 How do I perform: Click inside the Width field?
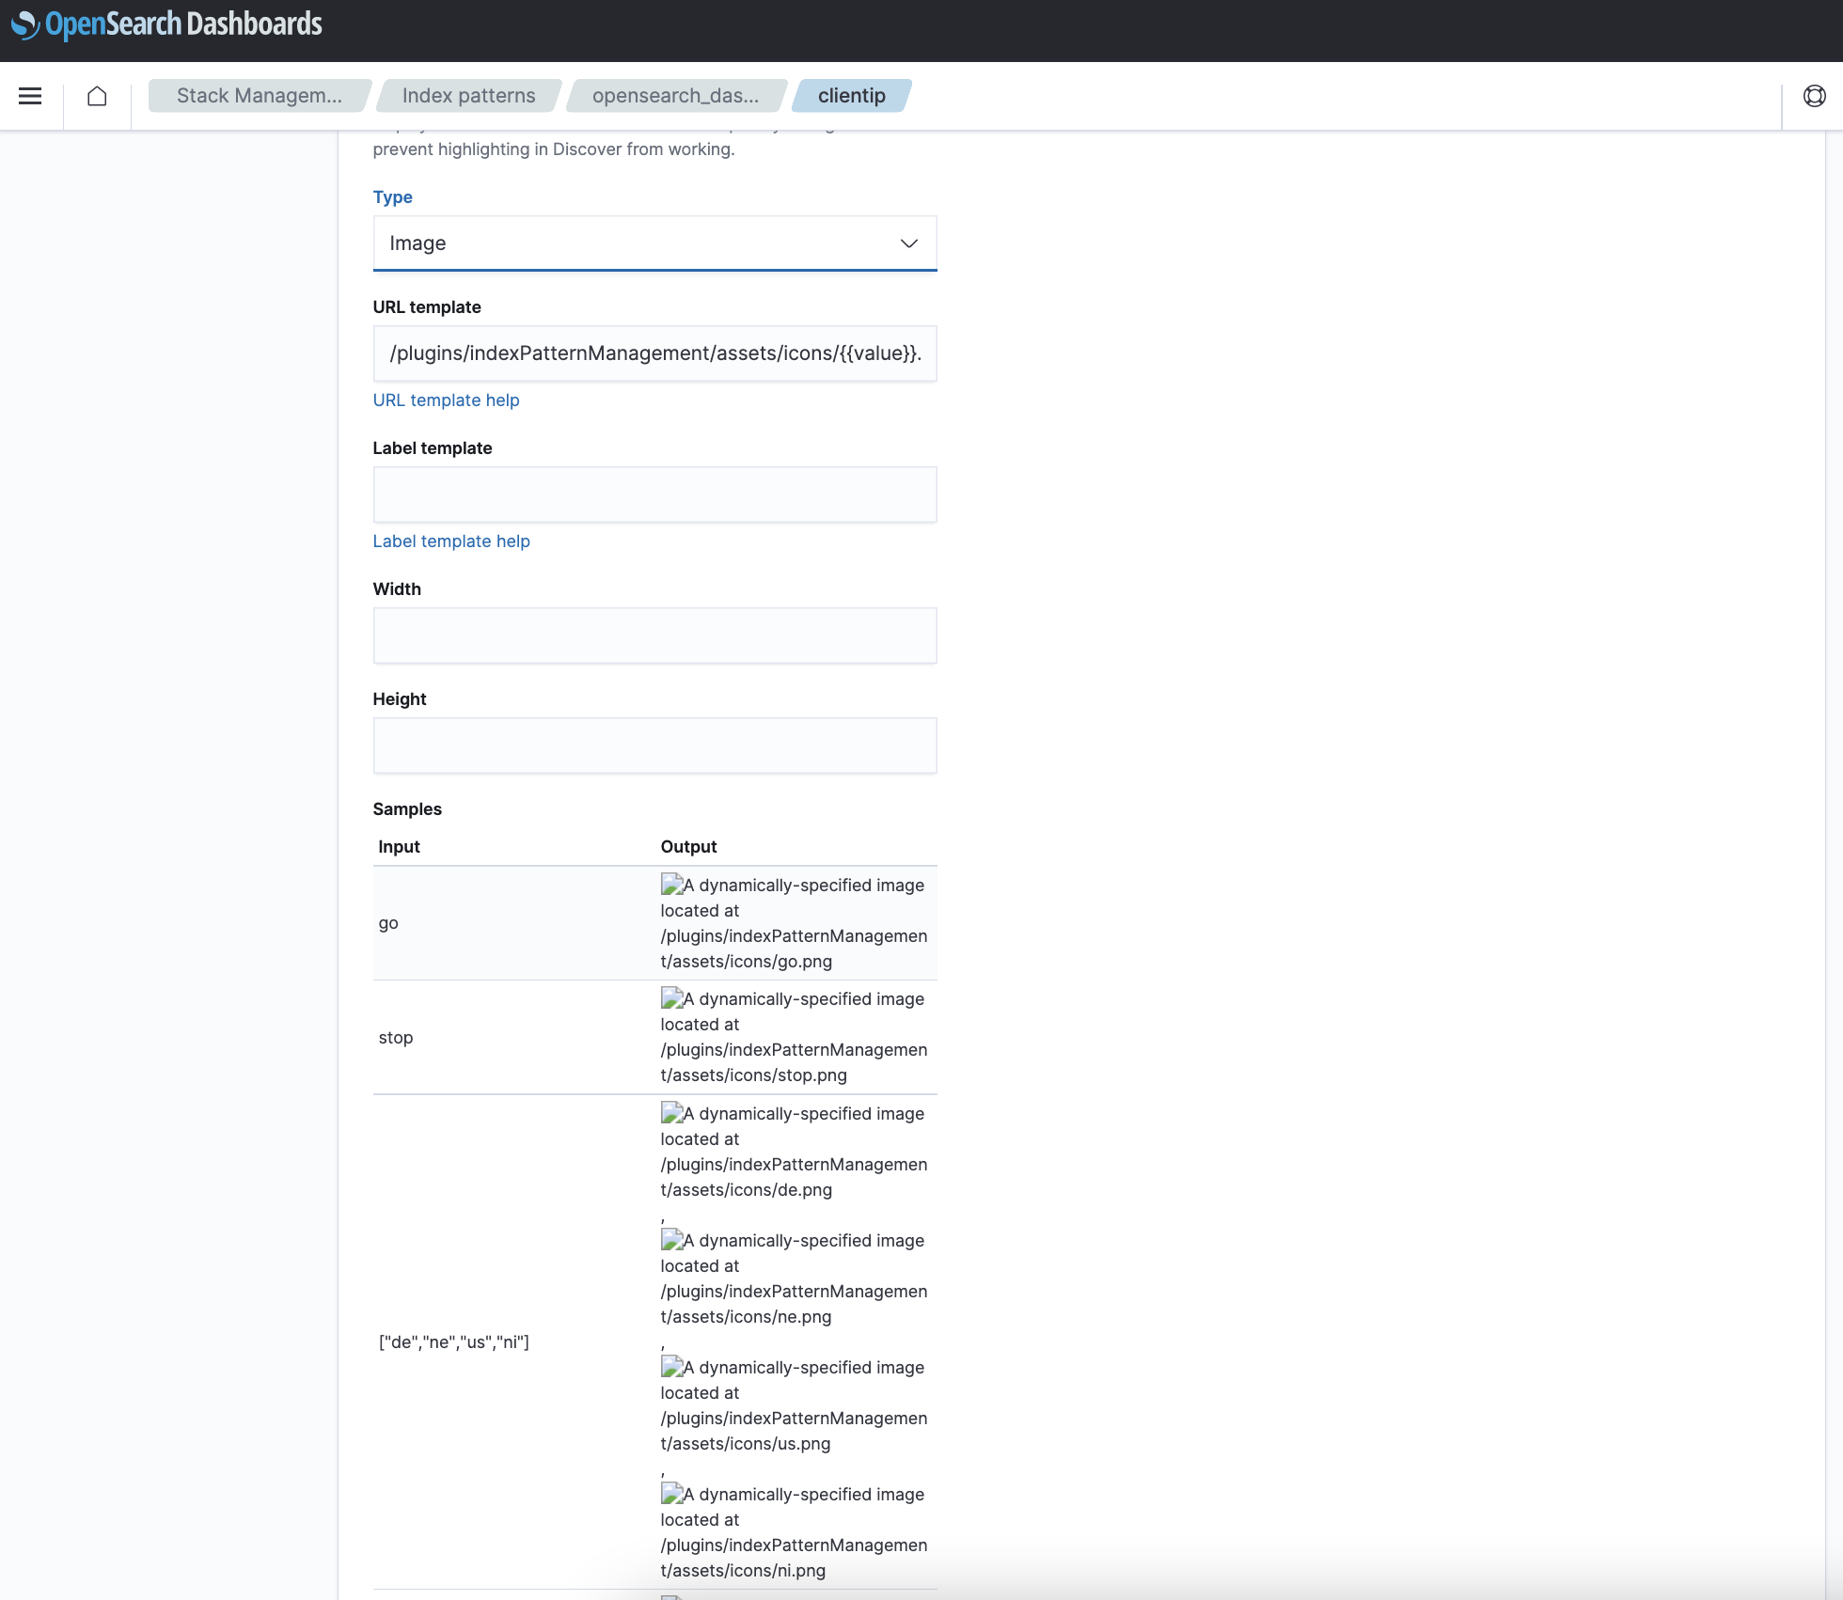[654, 635]
